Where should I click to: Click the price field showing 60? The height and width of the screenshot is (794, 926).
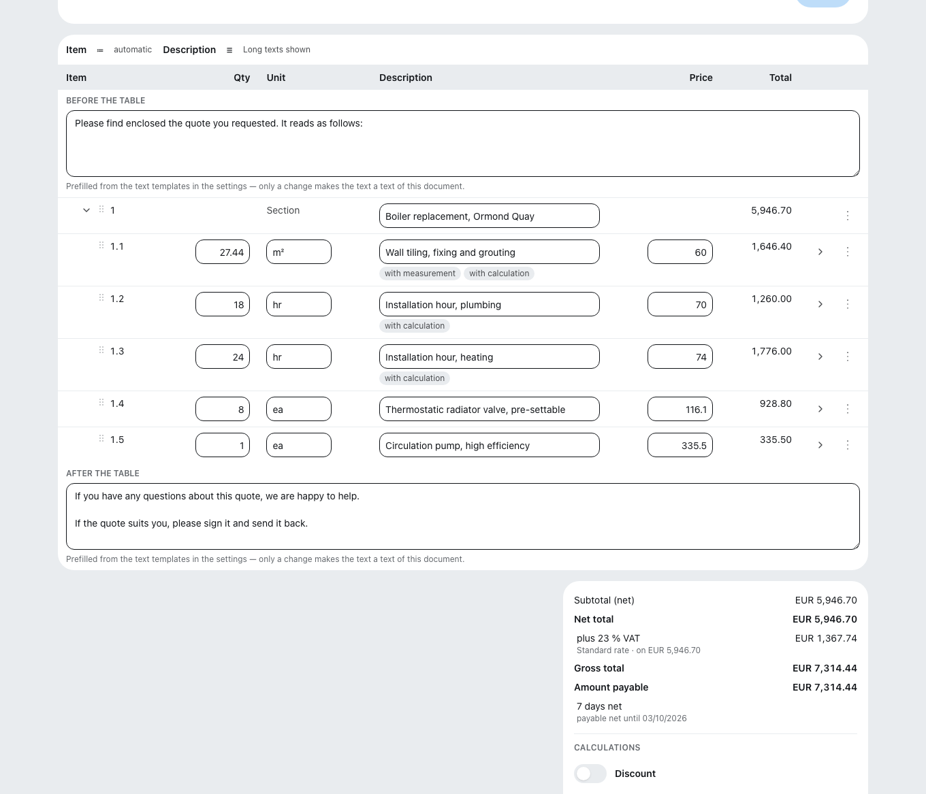point(680,252)
